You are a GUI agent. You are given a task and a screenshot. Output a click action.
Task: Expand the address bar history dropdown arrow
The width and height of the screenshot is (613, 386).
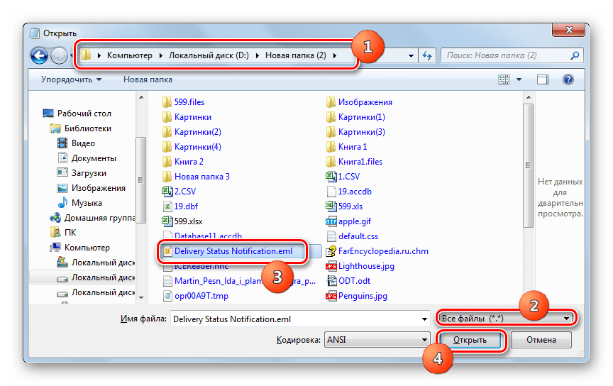[411, 55]
